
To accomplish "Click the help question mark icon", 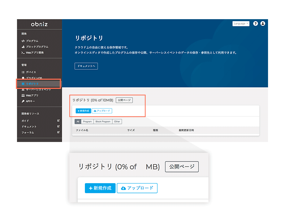I will pyautogui.click(x=255, y=23).
